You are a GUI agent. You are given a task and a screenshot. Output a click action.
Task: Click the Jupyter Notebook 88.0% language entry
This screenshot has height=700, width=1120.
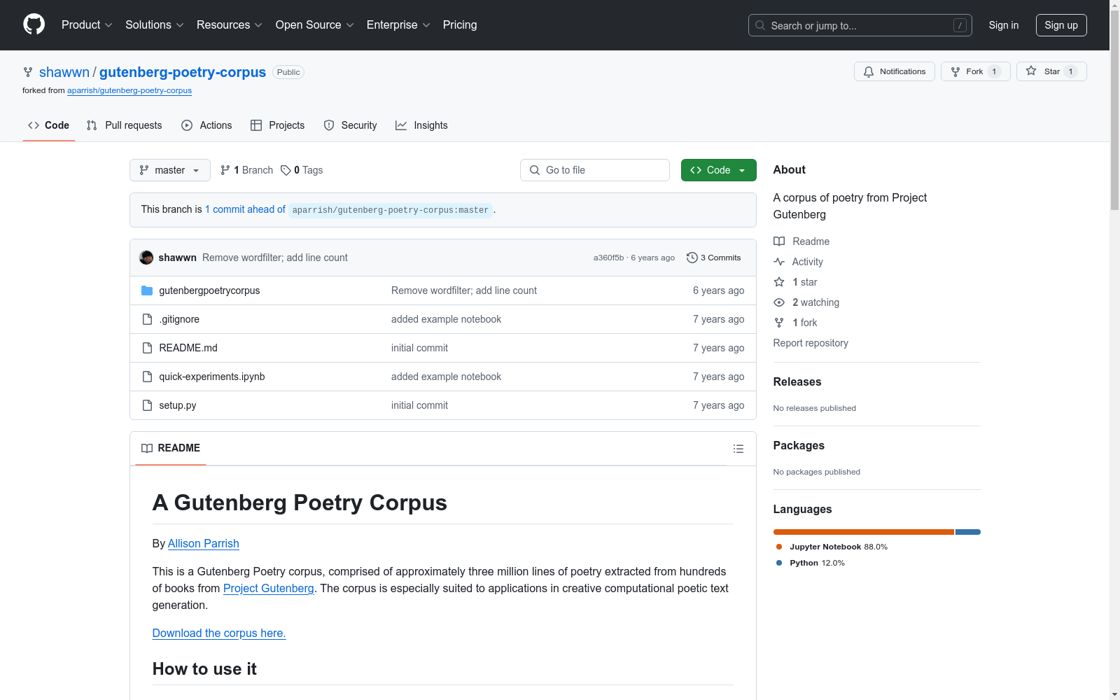(832, 547)
